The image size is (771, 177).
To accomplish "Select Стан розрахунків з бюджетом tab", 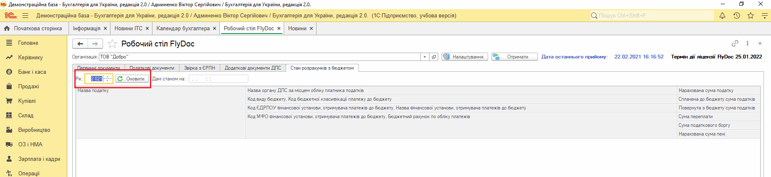I will click(x=322, y=68).
